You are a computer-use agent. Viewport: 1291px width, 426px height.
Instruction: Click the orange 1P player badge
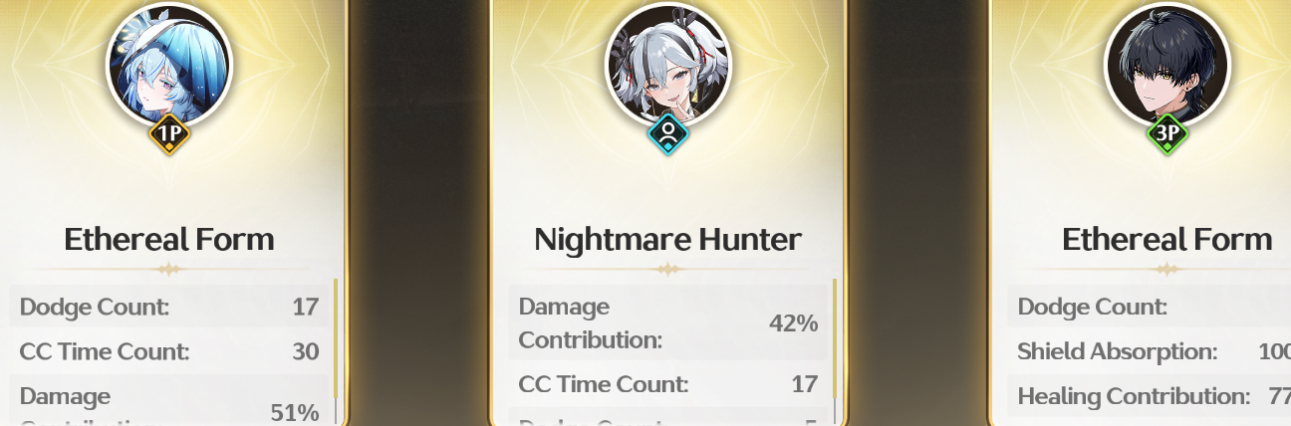(169, 133)
